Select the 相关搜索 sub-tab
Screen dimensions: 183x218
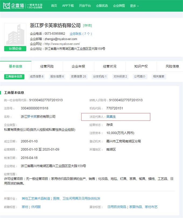coord(159,76)
